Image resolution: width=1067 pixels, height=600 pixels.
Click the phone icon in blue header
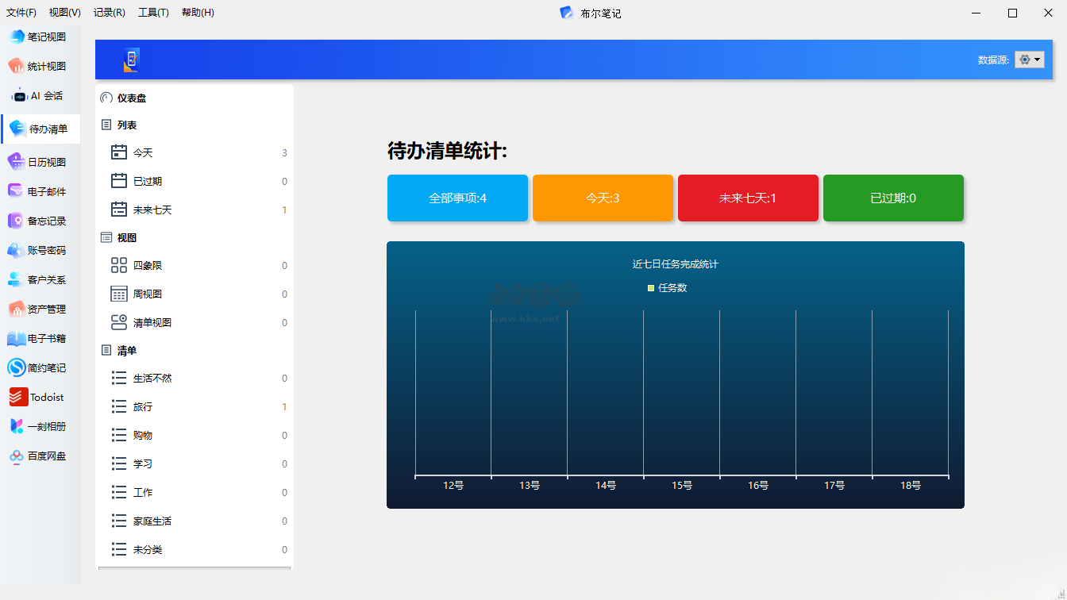coord(131,60)
